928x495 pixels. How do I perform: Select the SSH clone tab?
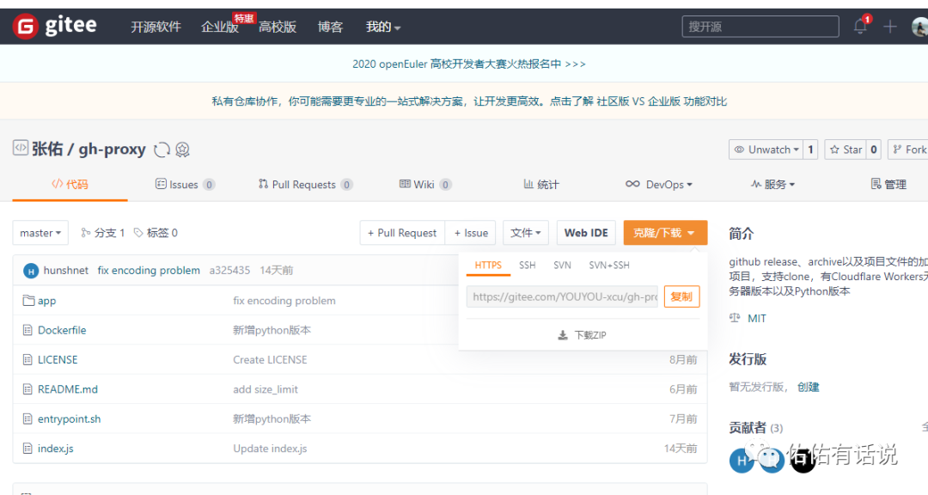point(528,266)
